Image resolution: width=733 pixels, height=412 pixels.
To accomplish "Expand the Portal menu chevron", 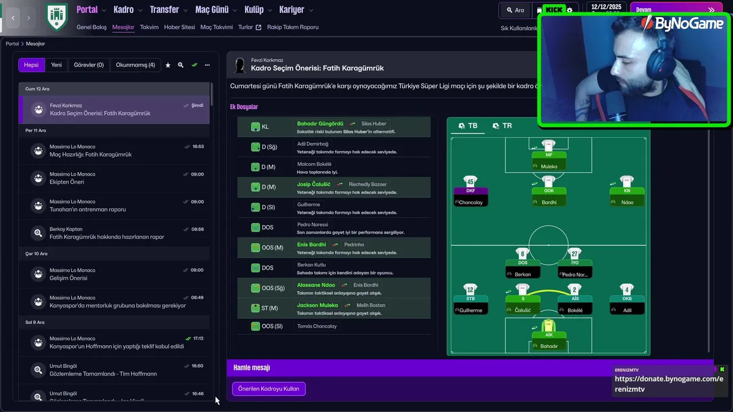I will [103, 10].
